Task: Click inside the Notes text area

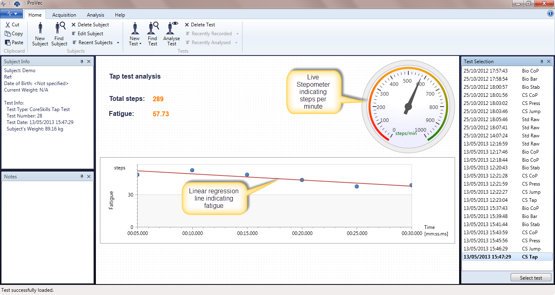Action: coord(48,232)
